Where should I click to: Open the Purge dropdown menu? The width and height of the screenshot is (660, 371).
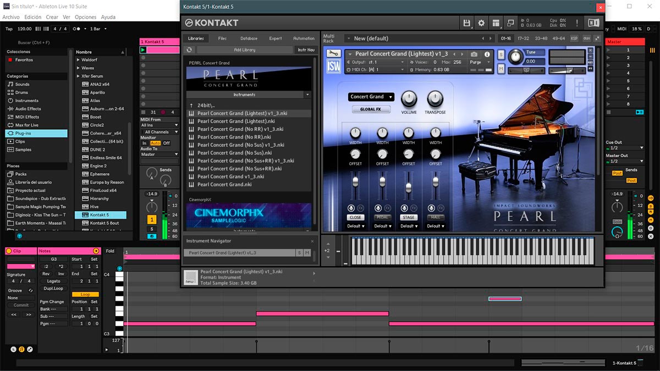tap(480, 62)
